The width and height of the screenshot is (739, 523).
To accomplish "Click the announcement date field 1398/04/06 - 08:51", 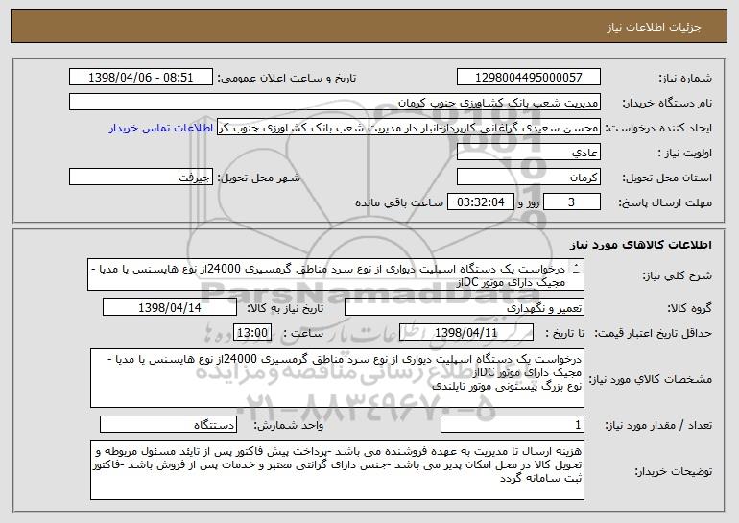I will (x=141, y=77).
